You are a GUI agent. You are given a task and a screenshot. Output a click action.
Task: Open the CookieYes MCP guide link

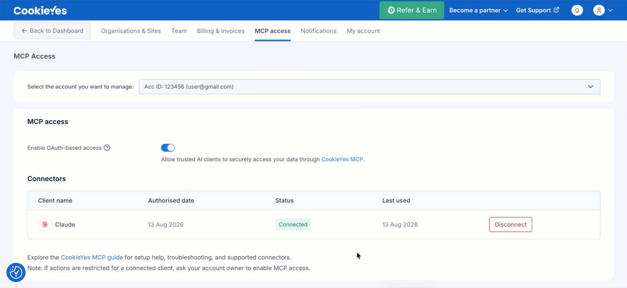tap(92, 257)
